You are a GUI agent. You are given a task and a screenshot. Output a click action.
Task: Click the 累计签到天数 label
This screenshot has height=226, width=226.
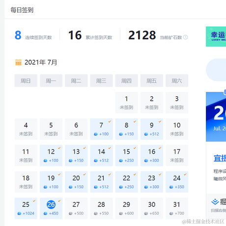tap(99, 37)
